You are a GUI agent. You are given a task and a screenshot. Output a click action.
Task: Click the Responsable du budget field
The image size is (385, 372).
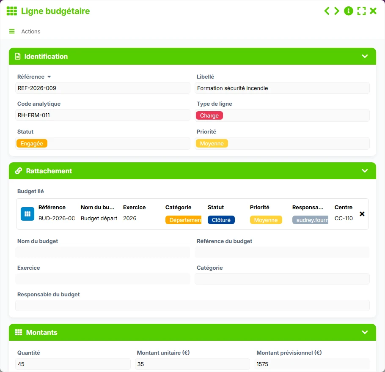coord(192,306)
